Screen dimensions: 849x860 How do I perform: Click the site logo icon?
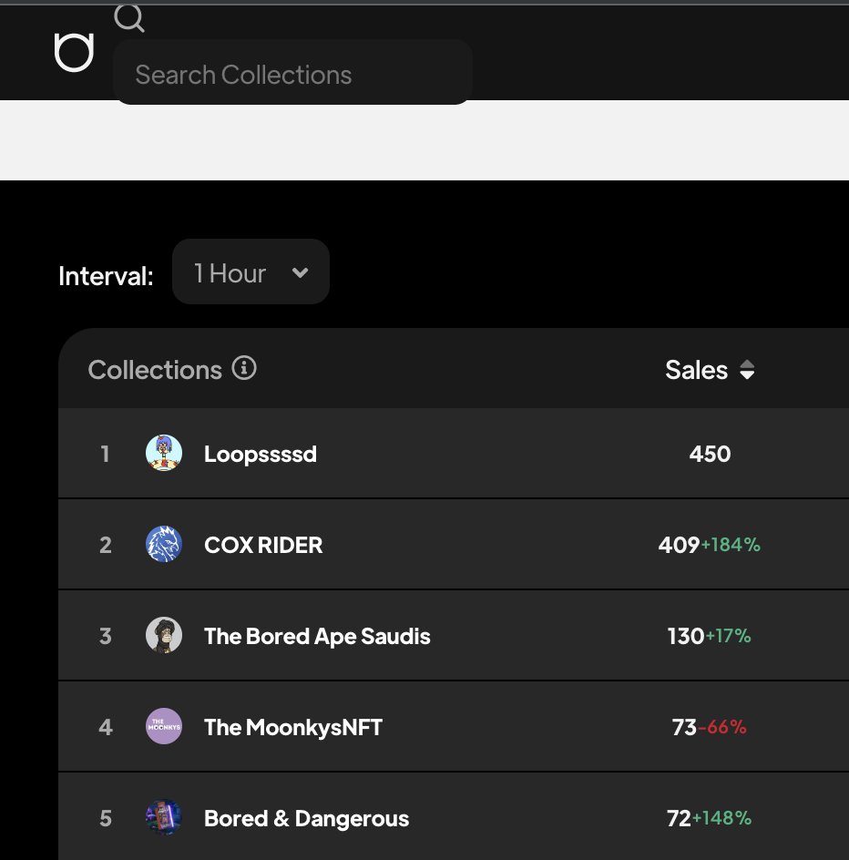click(74, 53)
